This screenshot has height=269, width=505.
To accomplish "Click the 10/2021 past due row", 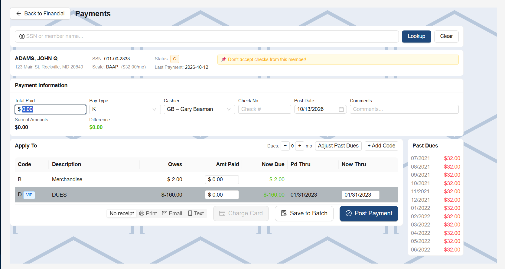I will pyautogui.click(x=435, y=184).
